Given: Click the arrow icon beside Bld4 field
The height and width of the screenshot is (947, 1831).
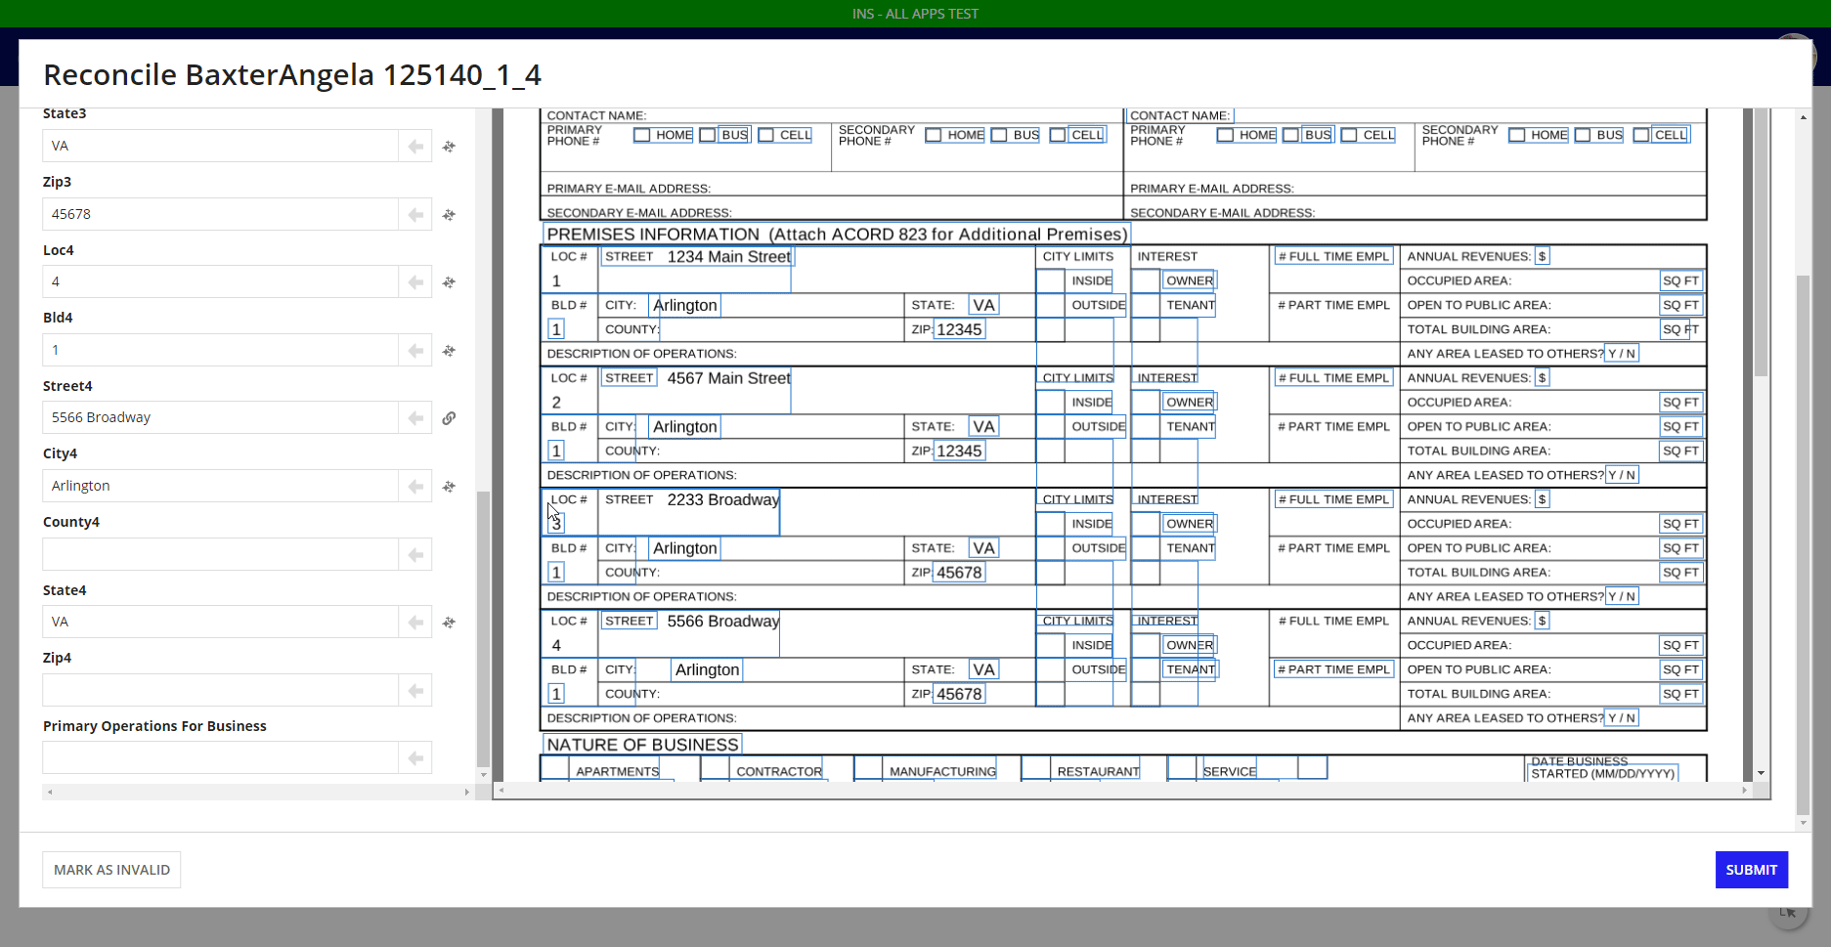Looking at the screenshot, I should pyautogui.click(x=415, y=350).
